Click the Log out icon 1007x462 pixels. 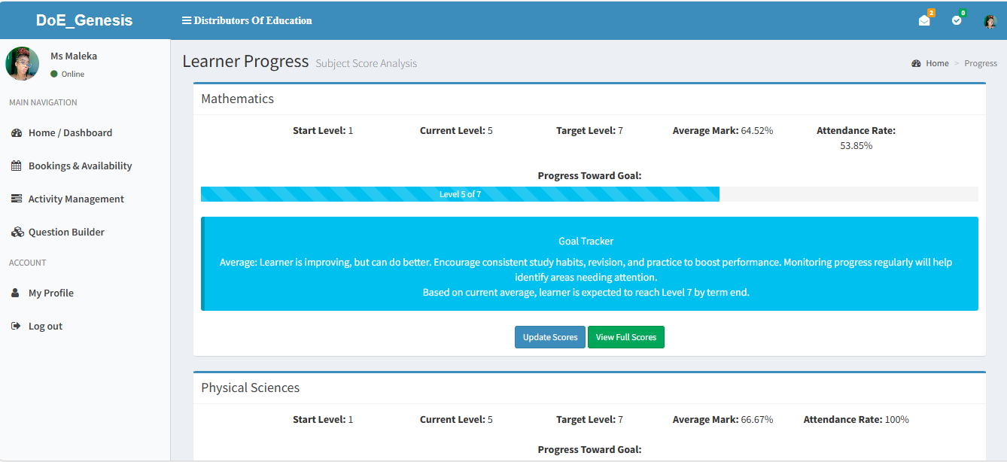click(x=16, y=327)
